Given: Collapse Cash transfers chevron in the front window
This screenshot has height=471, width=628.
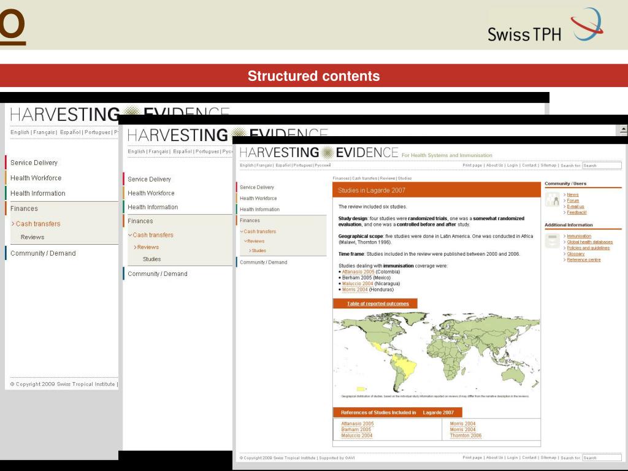Looking at the screenshot, I should pos(242,231).
